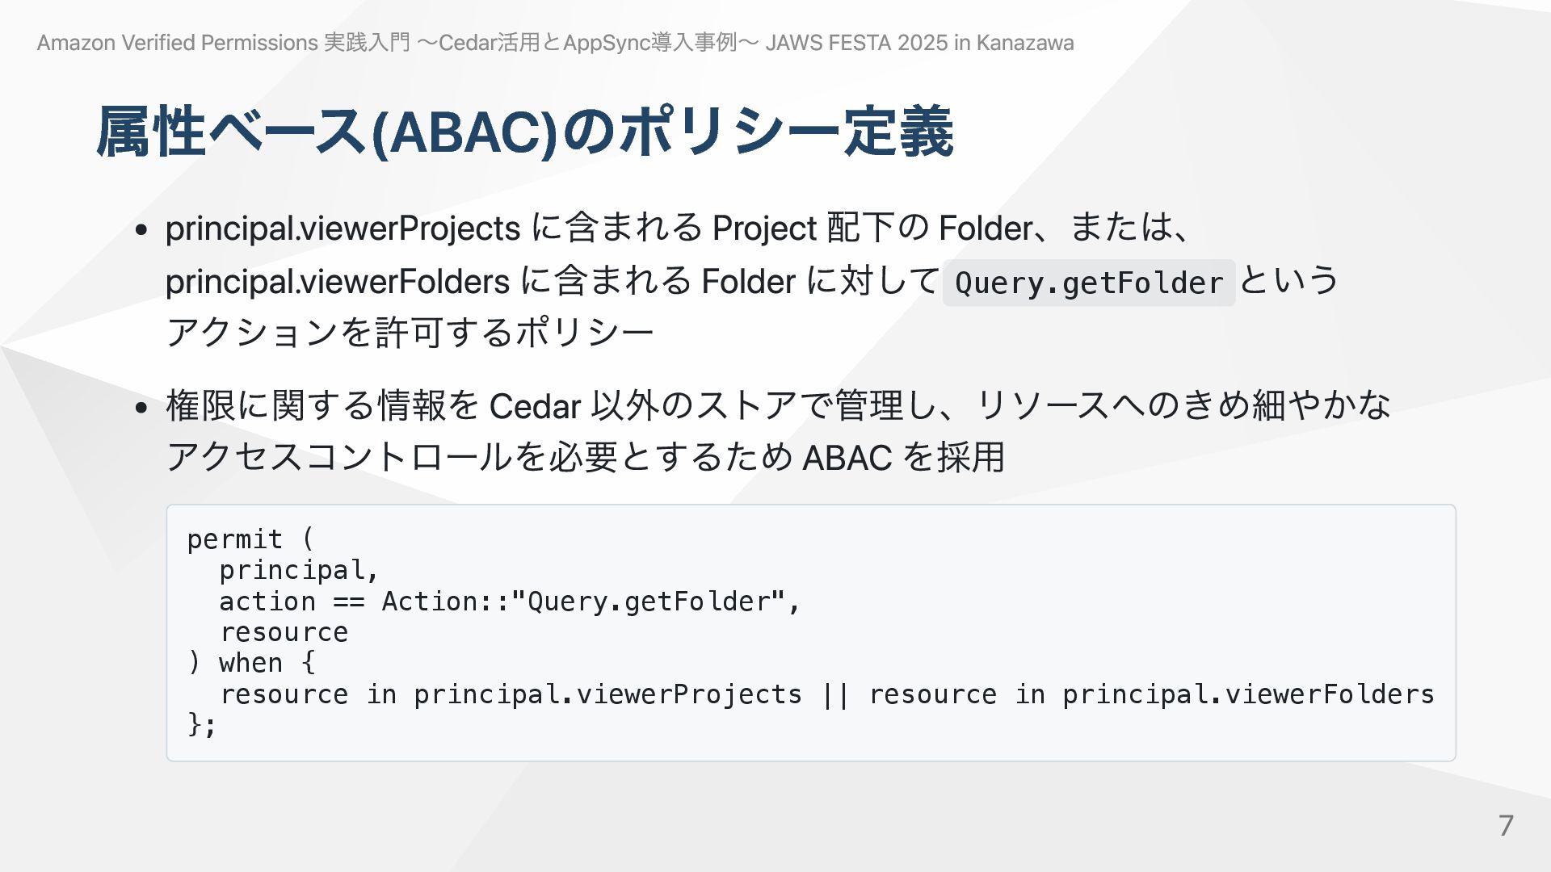Click the closing '};' of the policy

click(202, 724)
